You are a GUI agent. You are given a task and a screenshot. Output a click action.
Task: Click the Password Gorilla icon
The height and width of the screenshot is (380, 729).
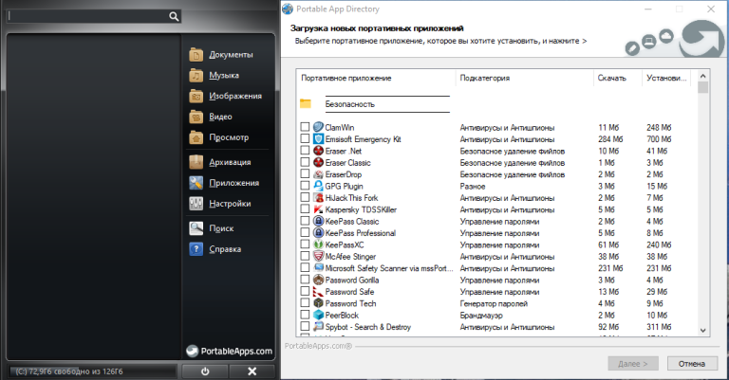tap(318, 280)
